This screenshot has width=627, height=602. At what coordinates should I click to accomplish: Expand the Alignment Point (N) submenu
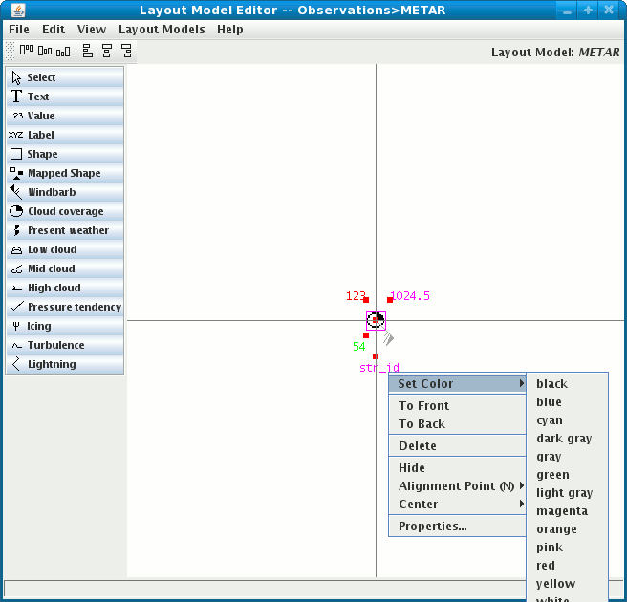click(x=458, y=486)
